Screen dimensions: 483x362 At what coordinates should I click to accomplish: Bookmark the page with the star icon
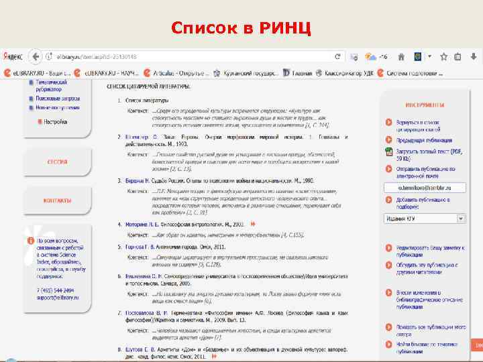click(x=443, y=56)
